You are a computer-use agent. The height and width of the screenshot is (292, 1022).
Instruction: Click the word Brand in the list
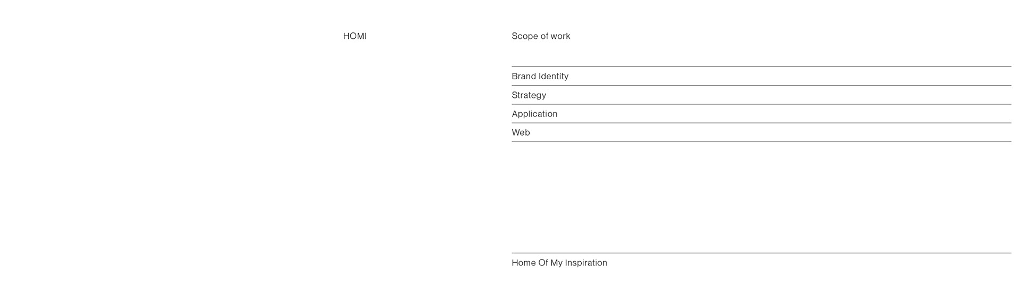(524, 77)
